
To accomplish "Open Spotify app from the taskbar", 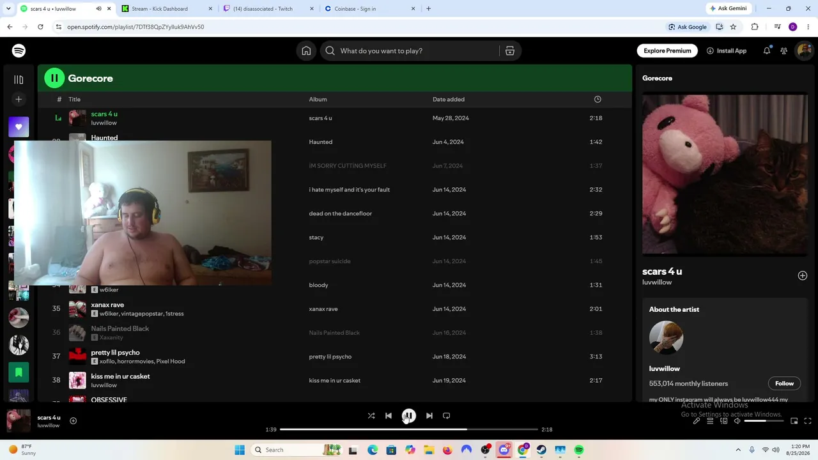I will coord(579,450).
